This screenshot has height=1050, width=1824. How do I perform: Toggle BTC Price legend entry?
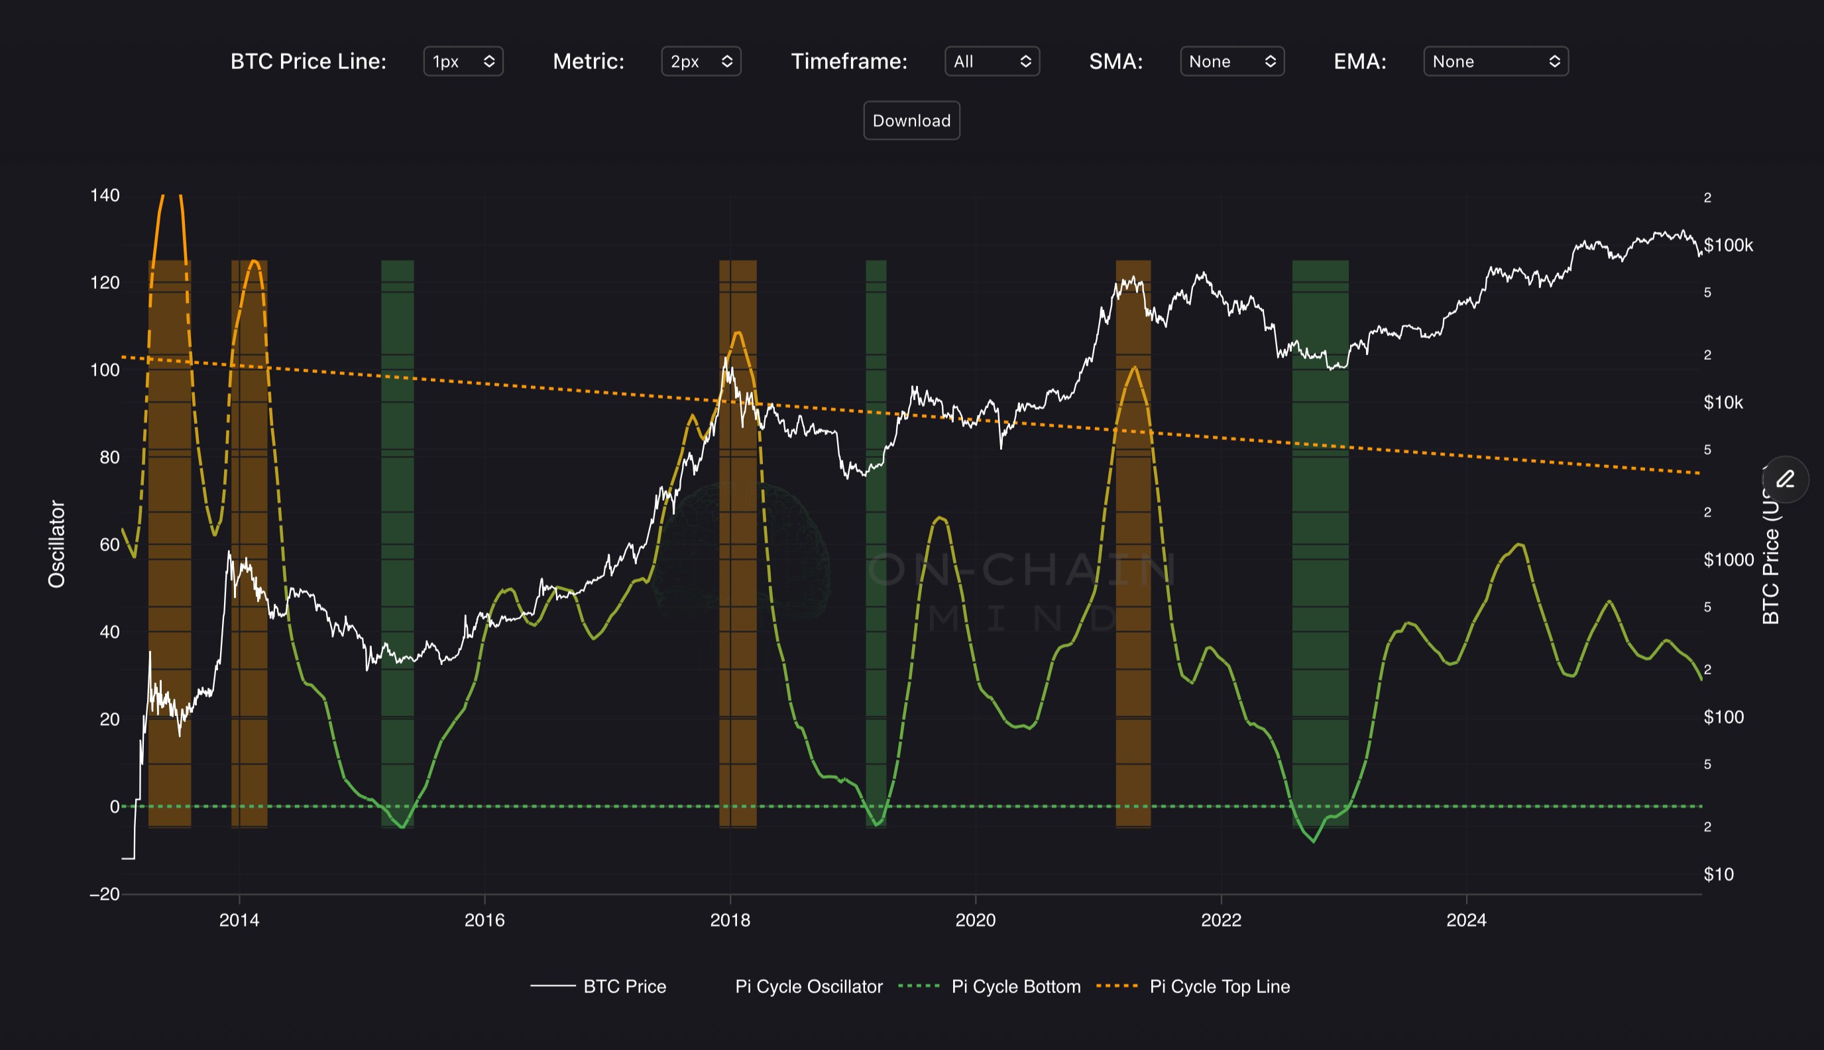coord(624,986)
